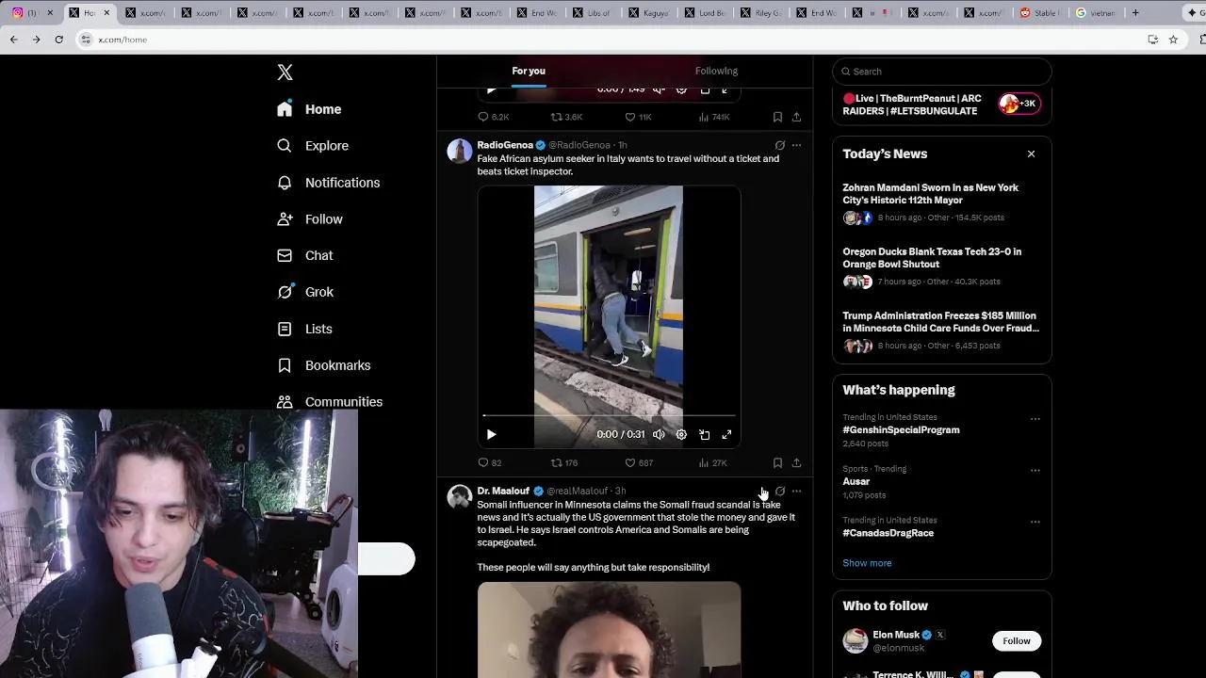Open Notifications in sidebar
1206x678 pixels.
pos(328,183)
